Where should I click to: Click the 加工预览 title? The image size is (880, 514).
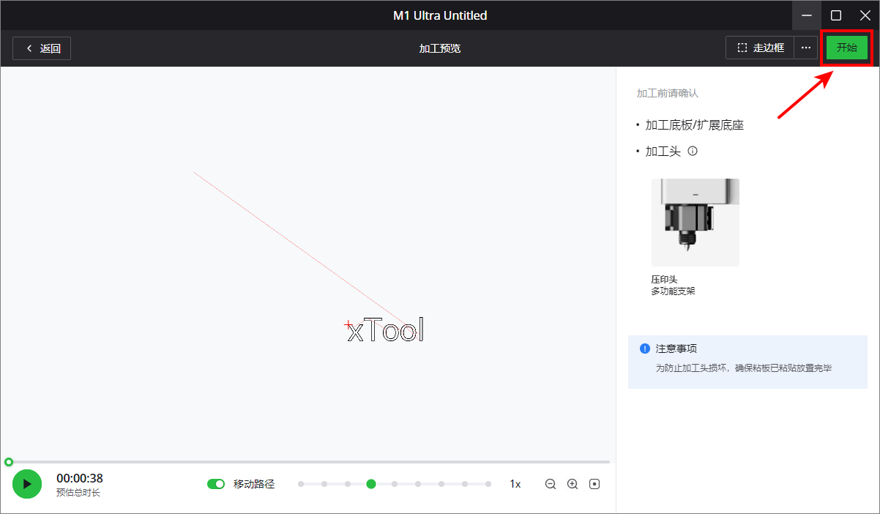pos(440,48)
